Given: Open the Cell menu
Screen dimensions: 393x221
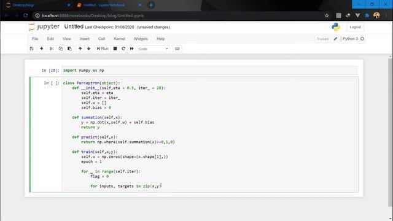Looking at the screenshot, I should pyautogui.click(x=101, y=39).
